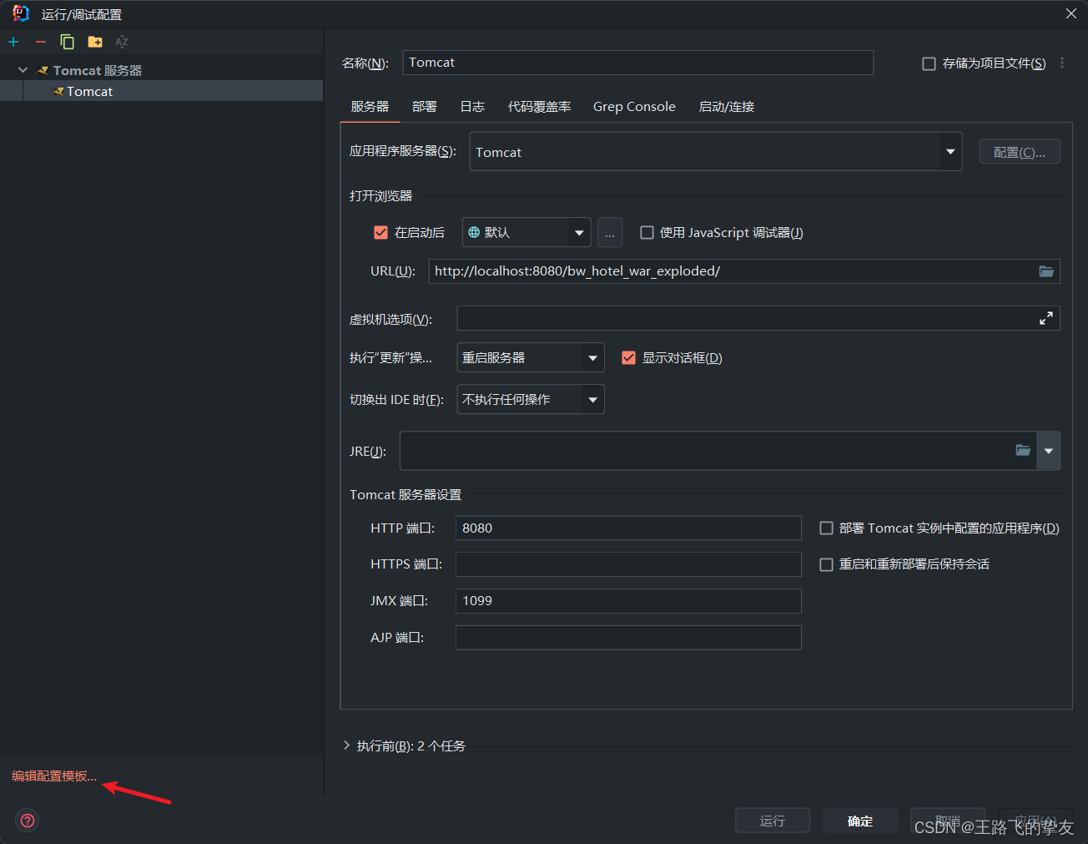The width and height of the screenshot is (1088, 844).
Task: Click the Run button
Action: point(773,821)
